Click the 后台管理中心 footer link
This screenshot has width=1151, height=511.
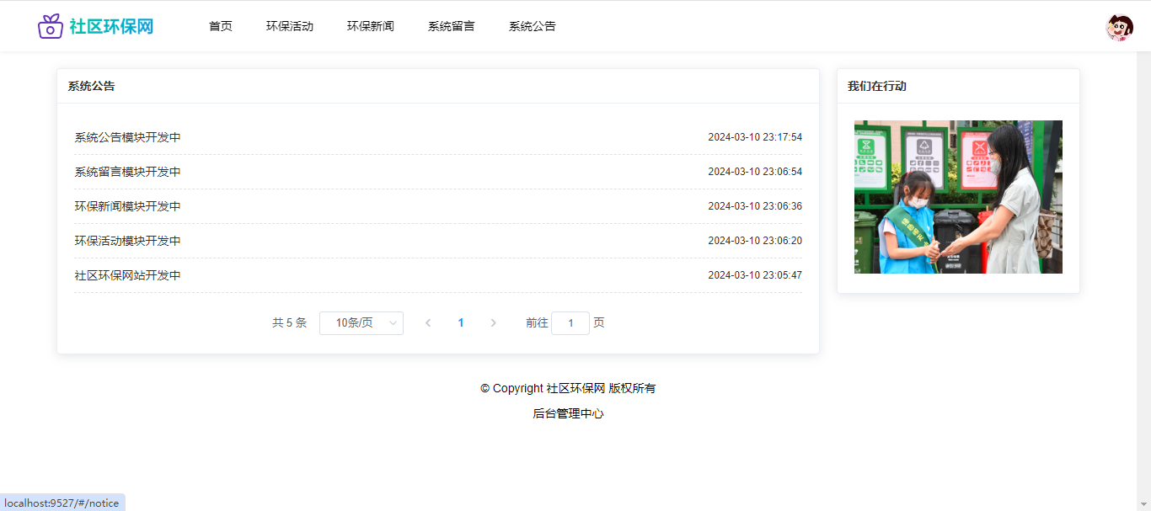point(568,413)
